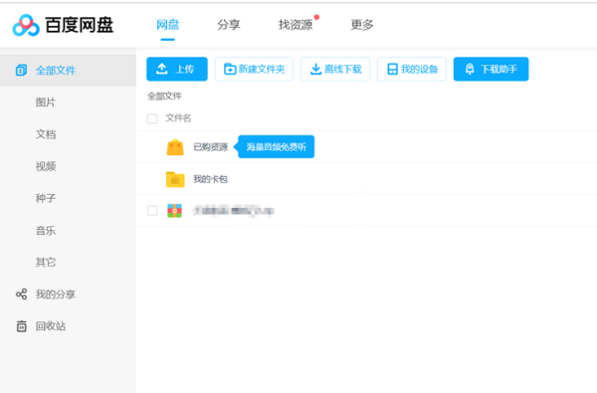Click the trash icon beside 回收站

pyautogui.click(x=21, y=326)
